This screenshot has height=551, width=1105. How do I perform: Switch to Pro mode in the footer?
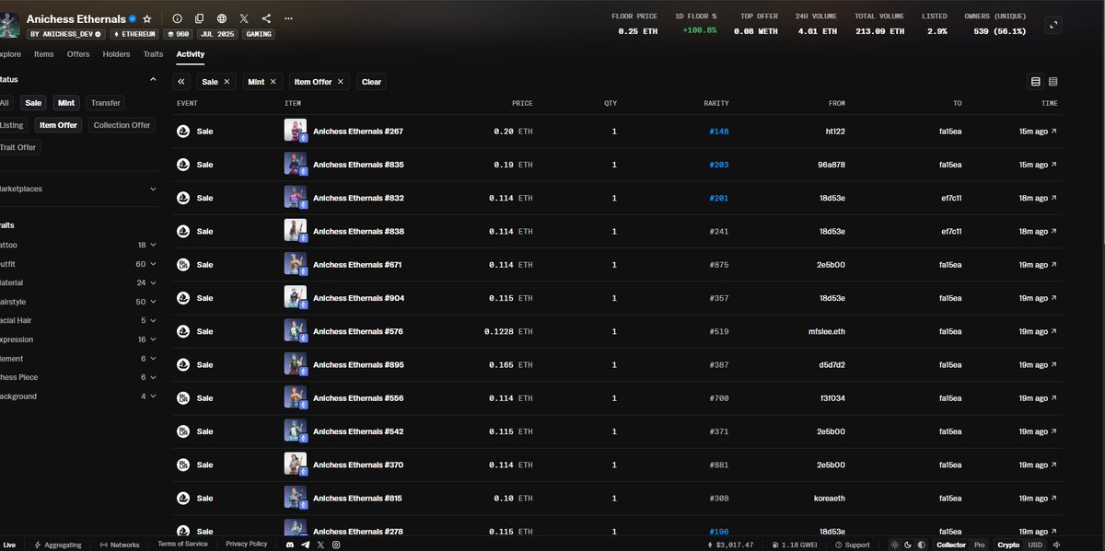pos(980,545)
